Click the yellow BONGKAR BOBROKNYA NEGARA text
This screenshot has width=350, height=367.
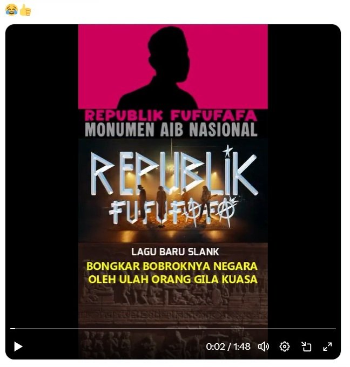172,267
